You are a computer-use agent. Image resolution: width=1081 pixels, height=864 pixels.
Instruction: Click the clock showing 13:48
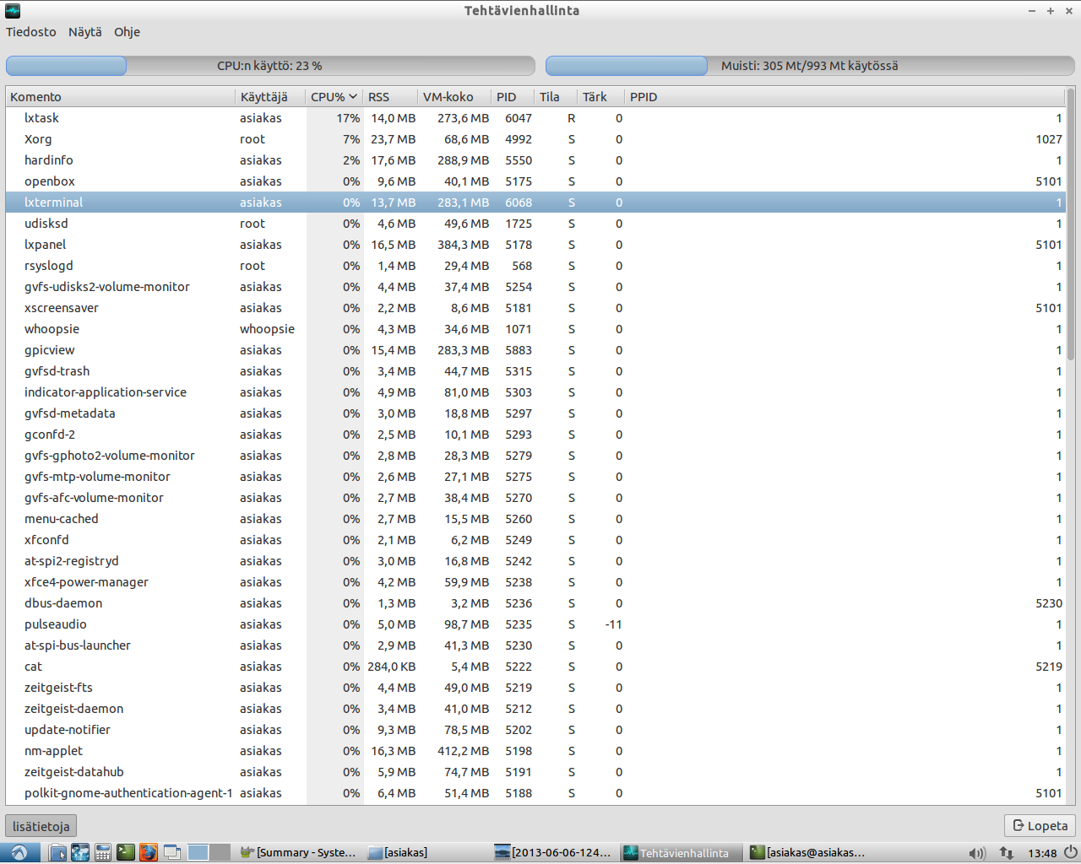pyautogui.click(x=1042, y=853)
